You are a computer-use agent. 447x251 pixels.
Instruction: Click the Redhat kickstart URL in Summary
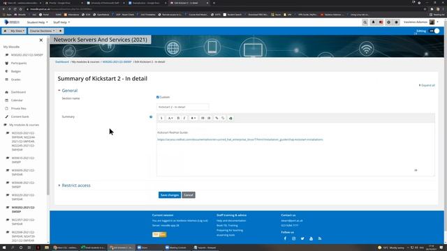[240, 139]
